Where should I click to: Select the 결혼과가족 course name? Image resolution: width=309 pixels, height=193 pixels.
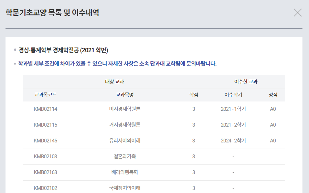[125, 157]
